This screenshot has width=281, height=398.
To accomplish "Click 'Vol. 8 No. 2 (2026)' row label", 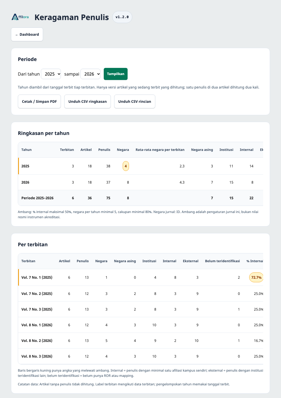I will pos(37,341).
